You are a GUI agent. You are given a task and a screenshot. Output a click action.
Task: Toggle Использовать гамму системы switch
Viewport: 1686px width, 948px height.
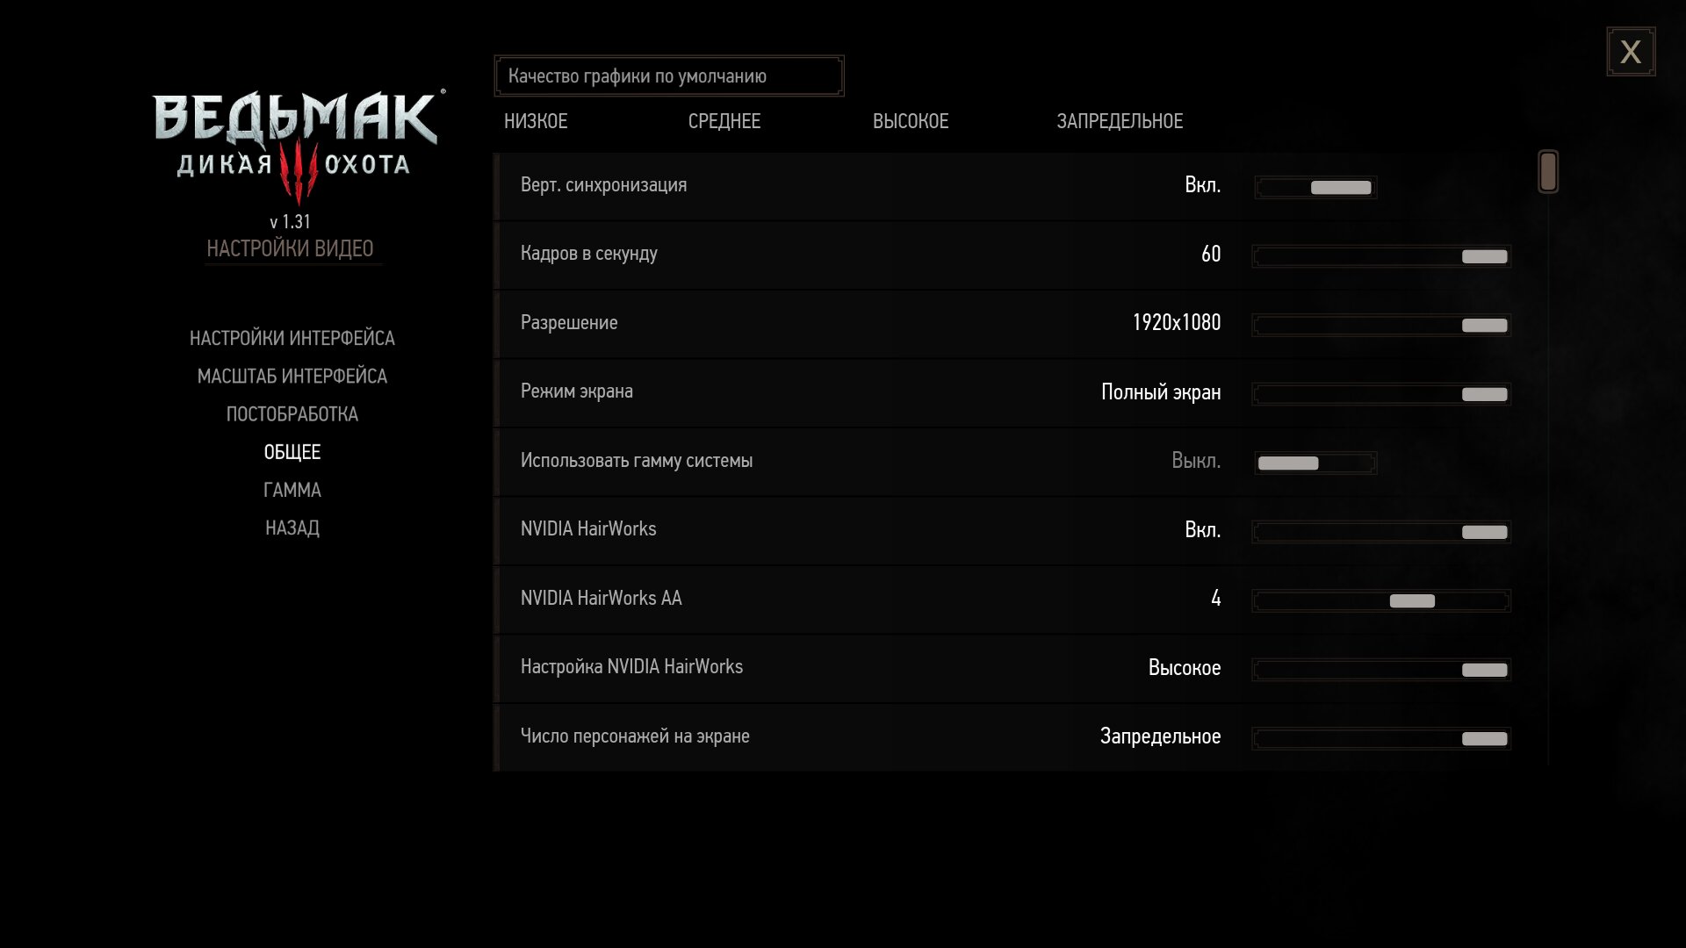pos(1315,463)
